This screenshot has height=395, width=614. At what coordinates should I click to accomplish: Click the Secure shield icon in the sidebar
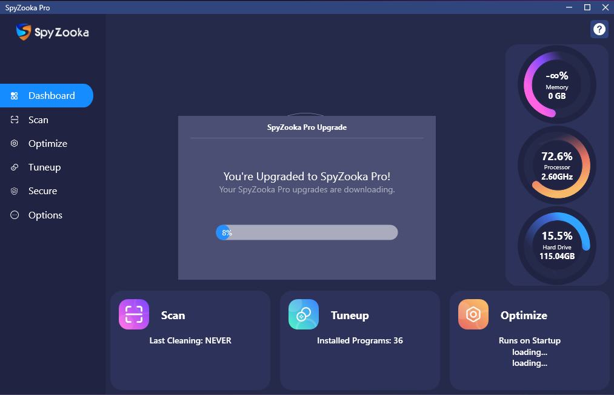15,191
